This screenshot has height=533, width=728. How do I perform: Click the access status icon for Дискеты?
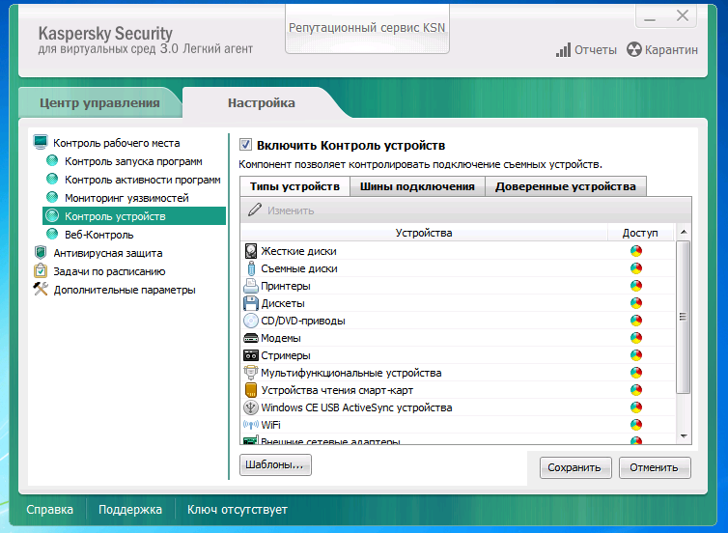coord(636,303)
